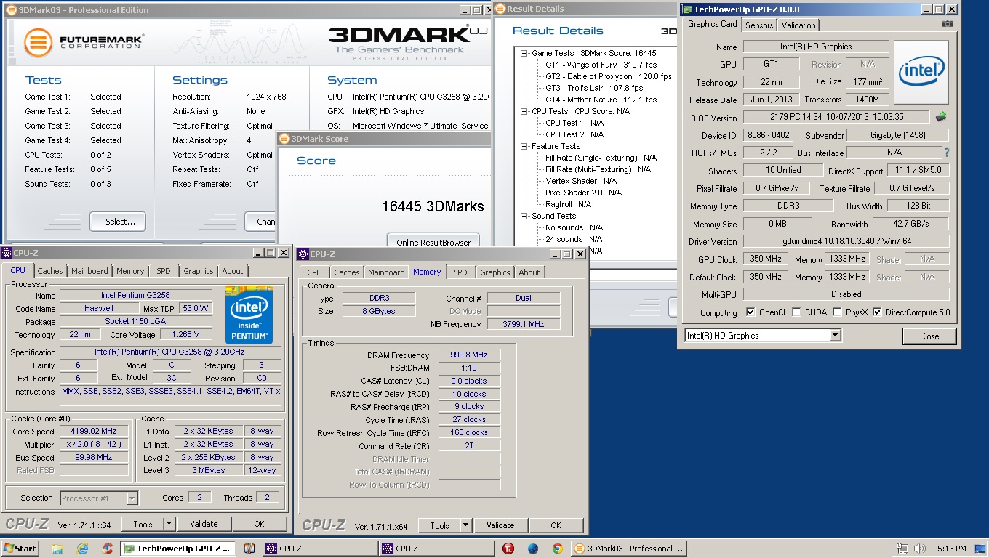
Task: Open Processor #1 selection dropdown
Action: pos(132,498)
